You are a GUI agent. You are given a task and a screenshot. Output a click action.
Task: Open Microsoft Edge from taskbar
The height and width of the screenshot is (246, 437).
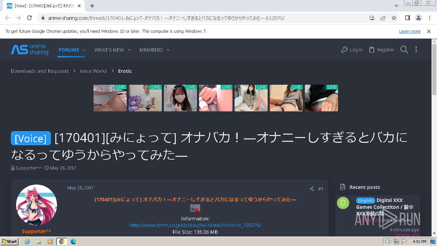coord(73,242)
